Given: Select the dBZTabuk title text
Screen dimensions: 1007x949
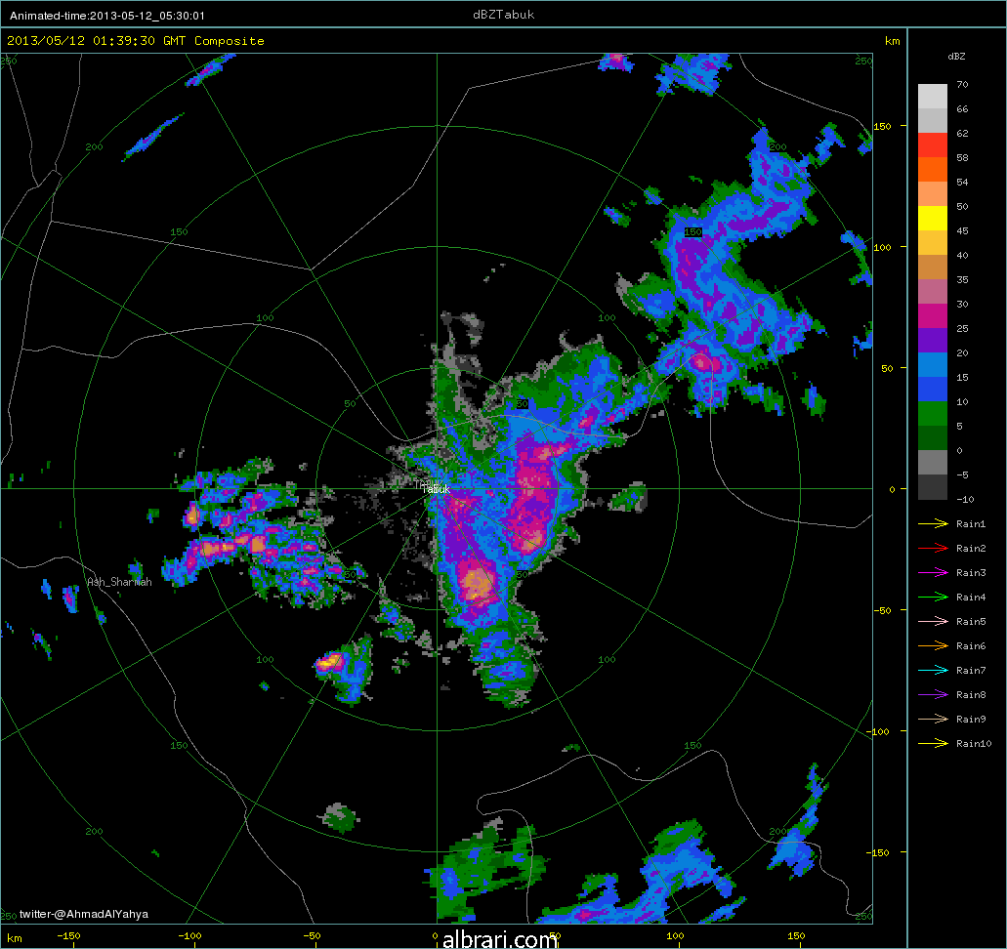Looking at the screenshot, I should 504,15.
